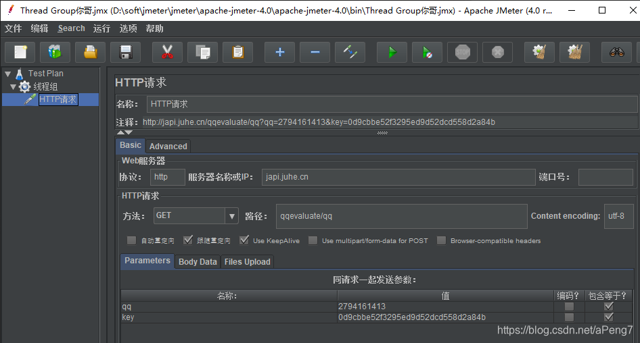Viewport: 640px width, 343px height.
Task: Click the Test Plan flask icon
Action: [x=19, y=74]
